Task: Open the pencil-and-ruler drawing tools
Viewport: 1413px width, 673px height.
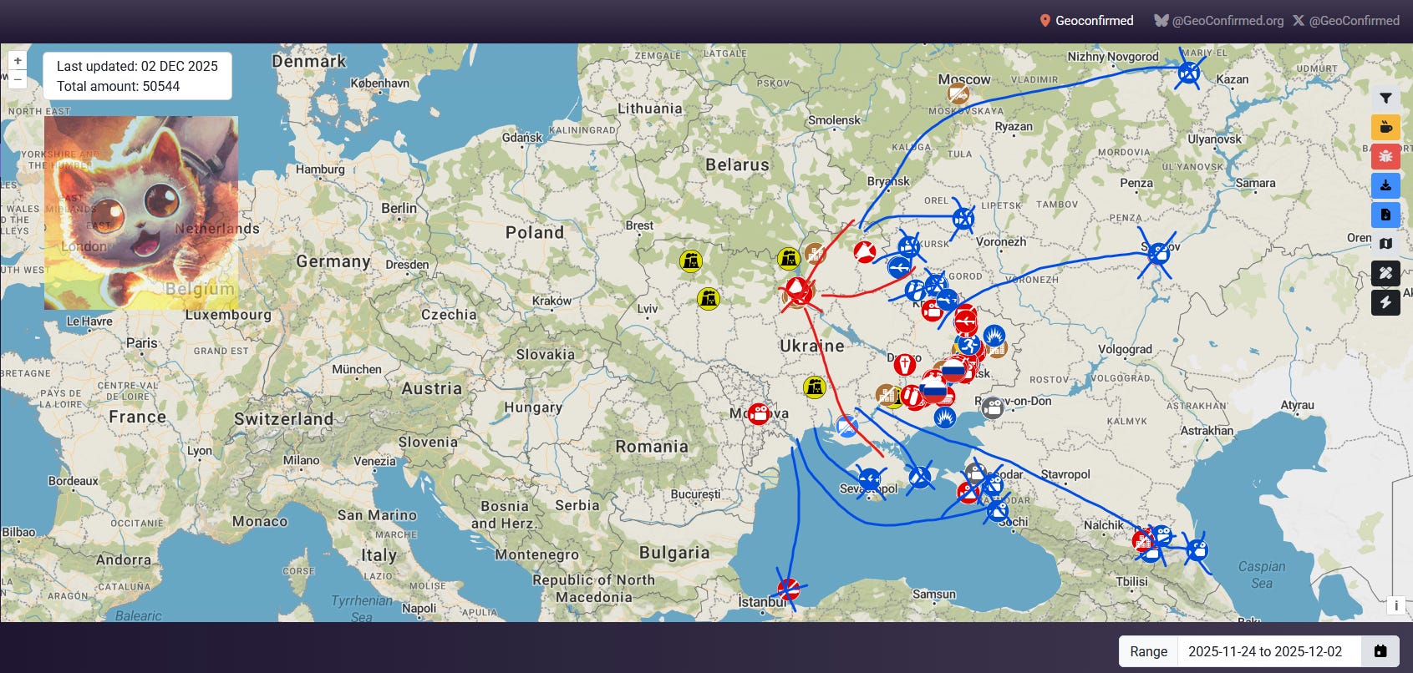Action: point(1385,273)
